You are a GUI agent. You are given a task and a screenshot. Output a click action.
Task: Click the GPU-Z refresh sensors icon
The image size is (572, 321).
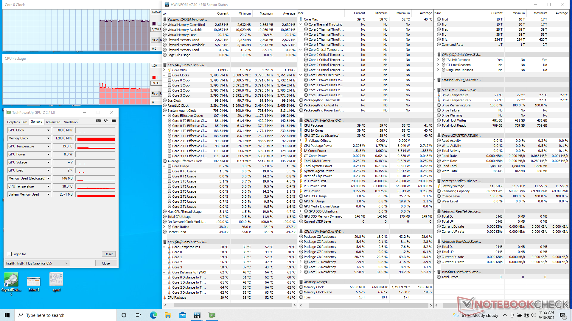[x=106, y=120]
